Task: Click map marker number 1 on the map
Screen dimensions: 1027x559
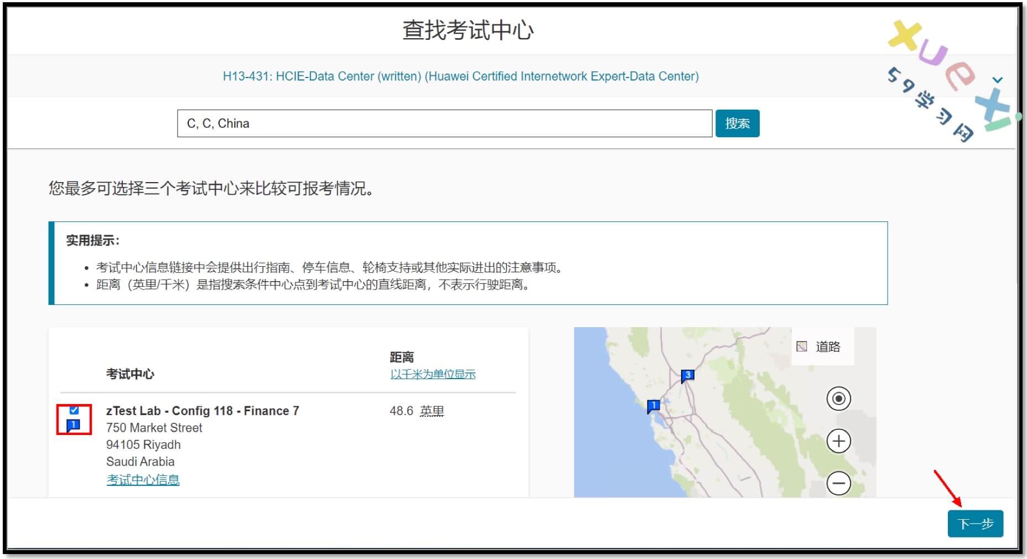Action: [x=653, y=406]
